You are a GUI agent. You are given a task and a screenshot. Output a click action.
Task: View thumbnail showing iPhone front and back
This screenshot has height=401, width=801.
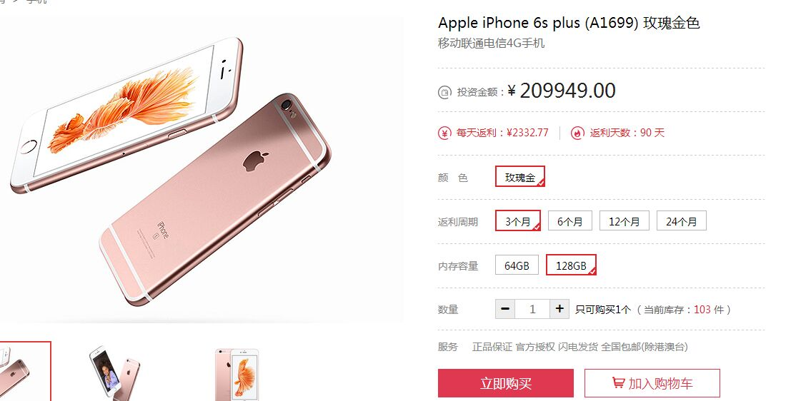click(237, 374)
